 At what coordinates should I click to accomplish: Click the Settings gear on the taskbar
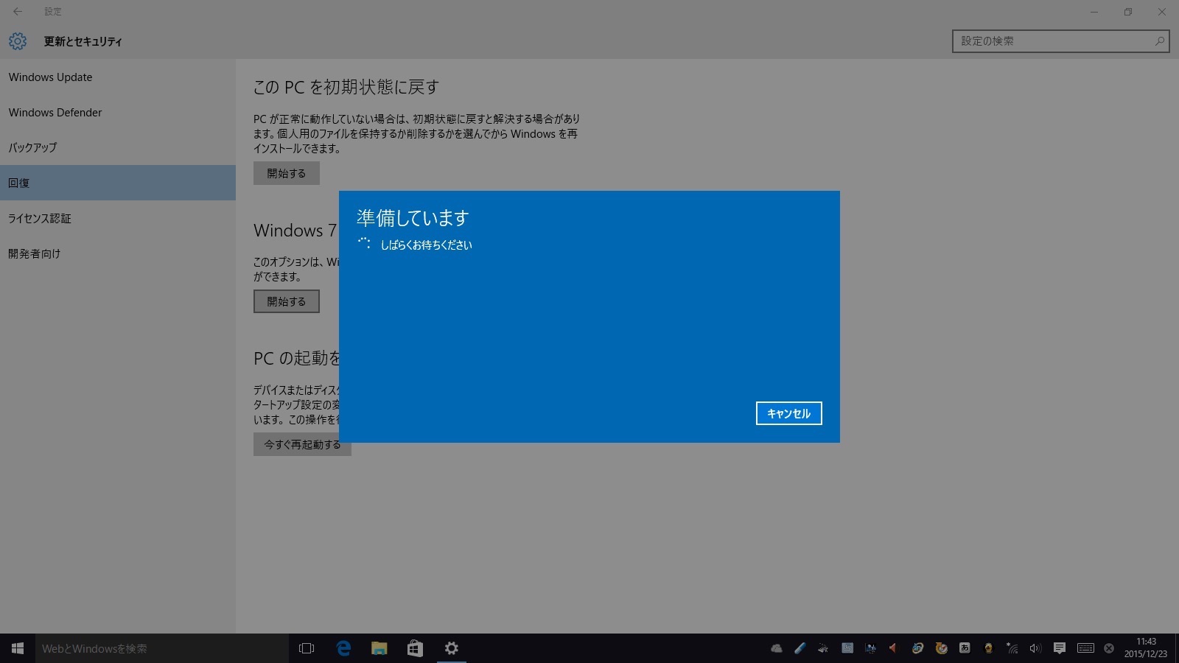click(451, 648)
